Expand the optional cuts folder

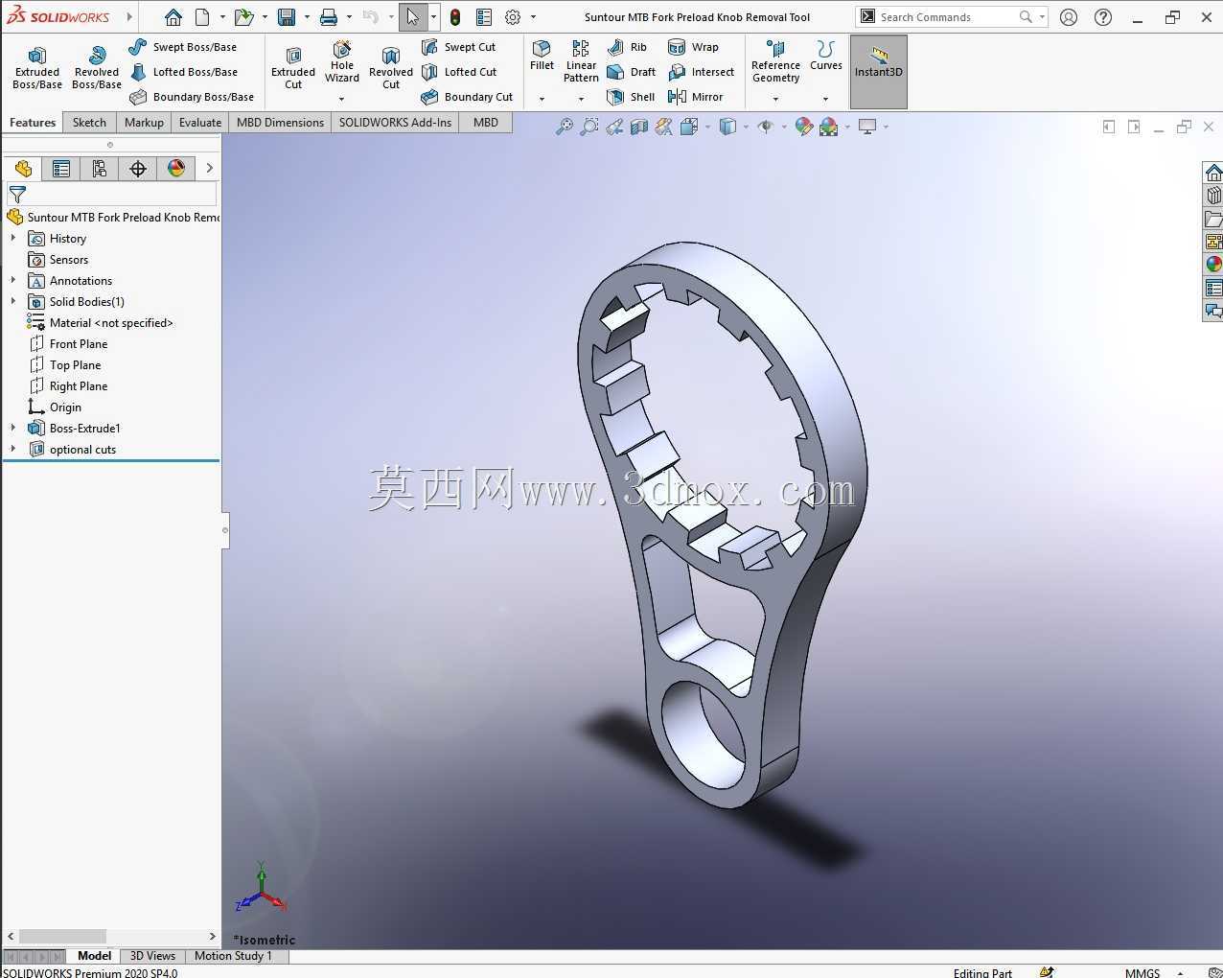click(x=12, y=449)
